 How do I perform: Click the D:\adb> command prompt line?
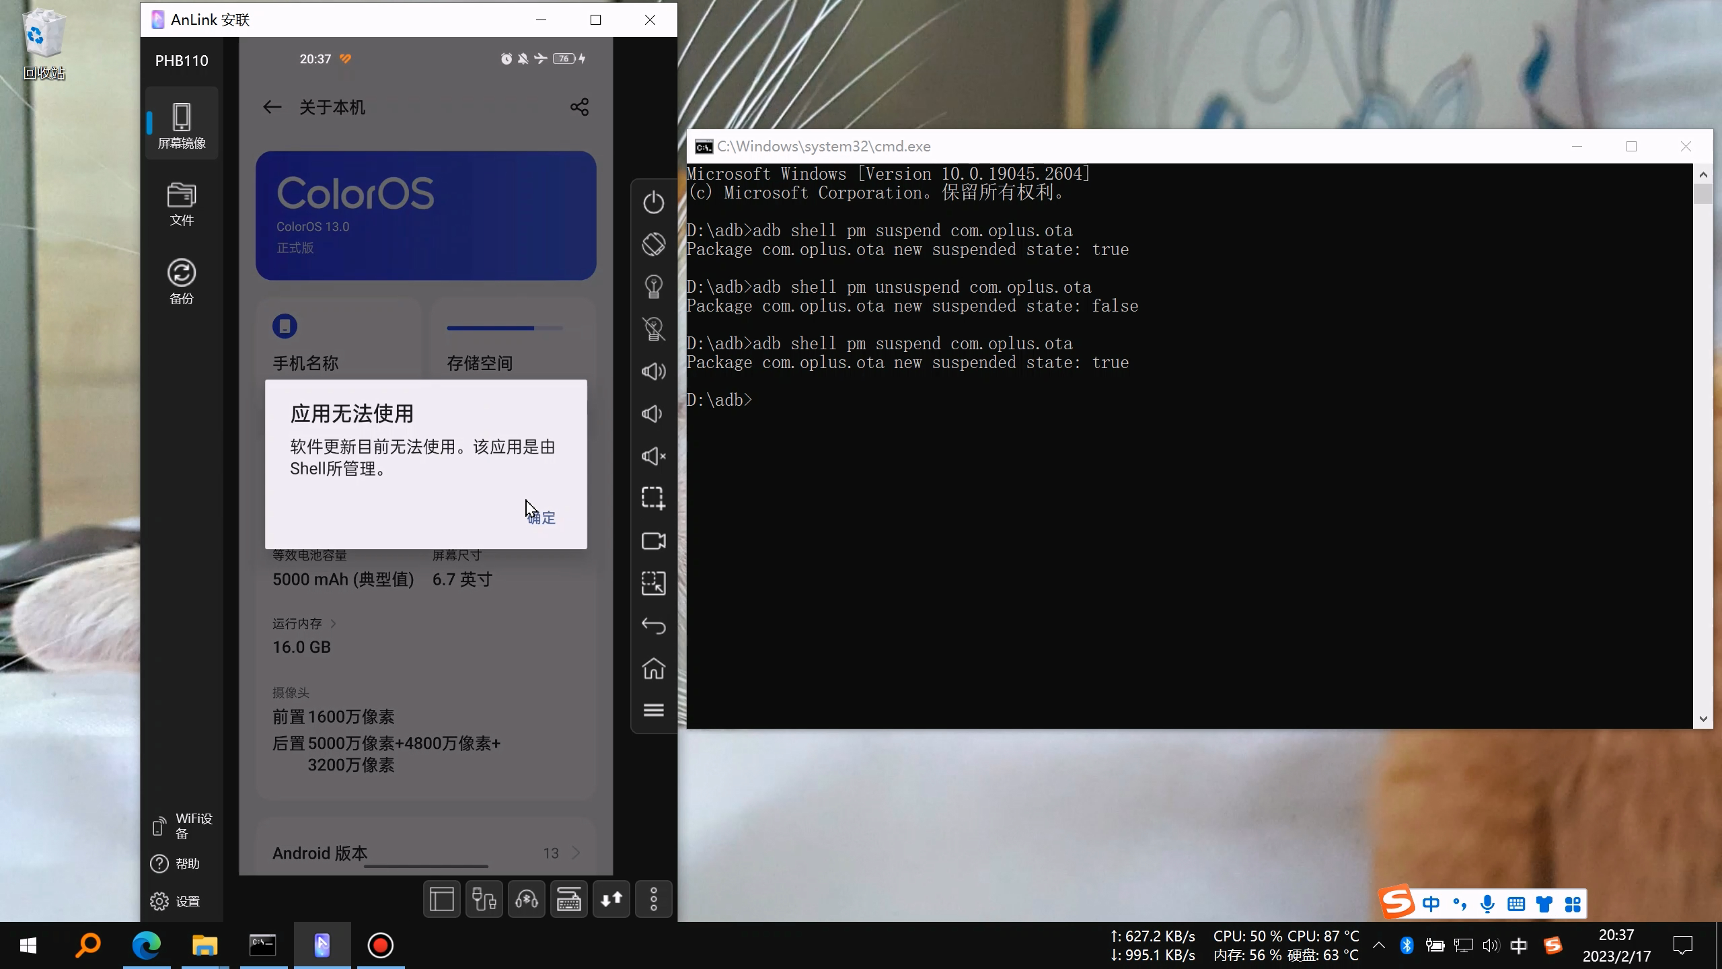click(x=719, y=400)
